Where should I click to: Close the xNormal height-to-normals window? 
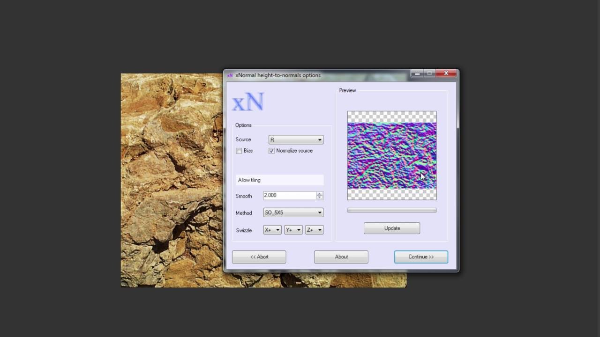(x=446, y=73)
